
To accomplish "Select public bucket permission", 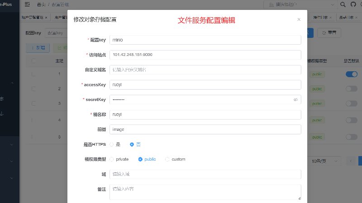I will tap(147, 159).
